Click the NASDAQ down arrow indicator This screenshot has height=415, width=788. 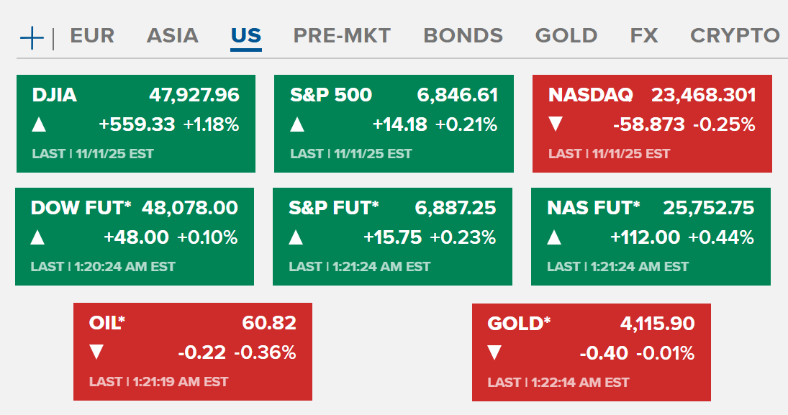(x=556, y=125)
